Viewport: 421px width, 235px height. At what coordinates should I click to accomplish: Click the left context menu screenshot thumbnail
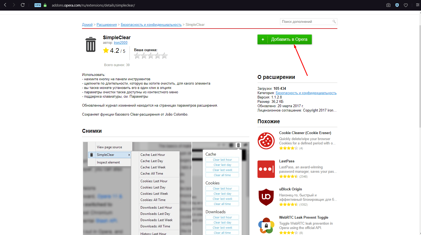(137, 188)
